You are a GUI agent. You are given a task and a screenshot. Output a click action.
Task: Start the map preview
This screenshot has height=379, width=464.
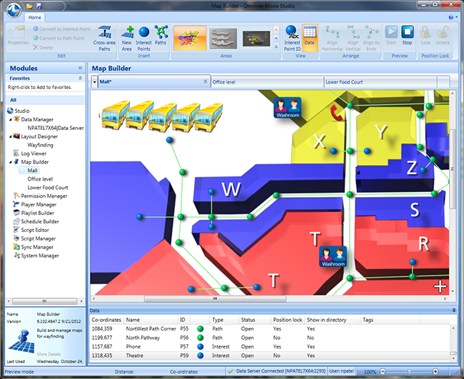(391, 35)
